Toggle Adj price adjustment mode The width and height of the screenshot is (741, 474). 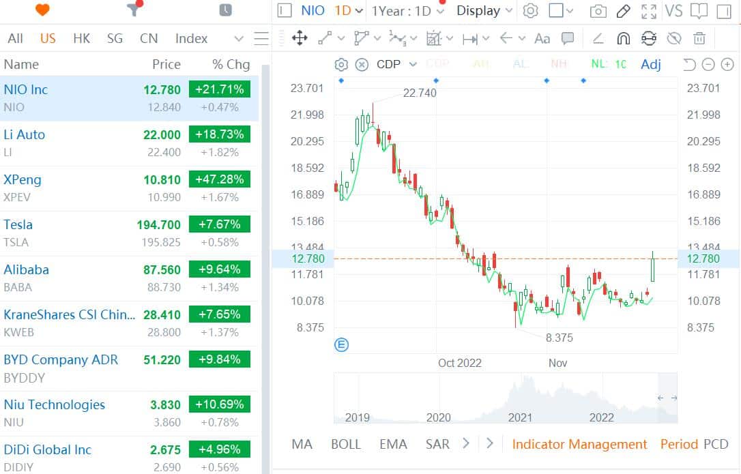650,64
